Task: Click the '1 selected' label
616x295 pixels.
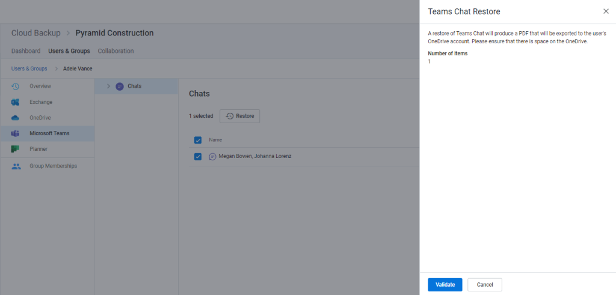Action: [x=201, y=116]
